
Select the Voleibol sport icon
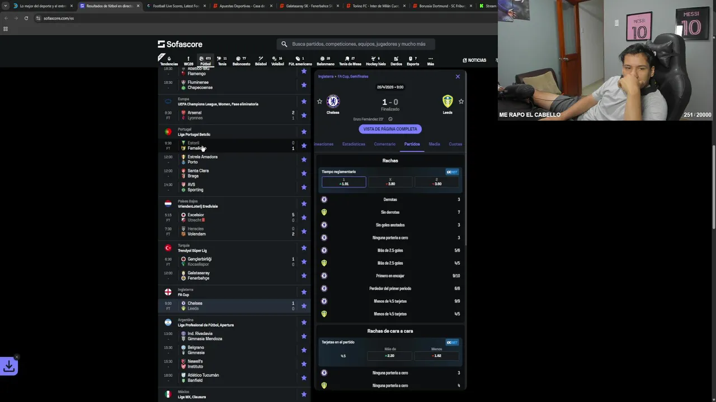point(277,60)
